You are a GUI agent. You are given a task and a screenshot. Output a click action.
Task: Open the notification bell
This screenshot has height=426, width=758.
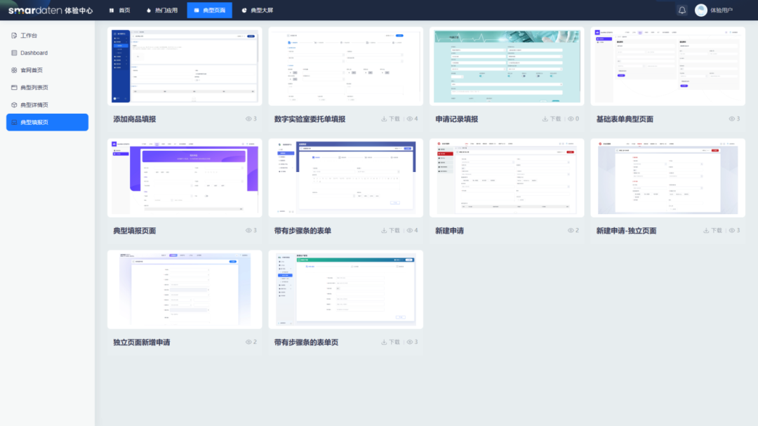pos(682,10)
